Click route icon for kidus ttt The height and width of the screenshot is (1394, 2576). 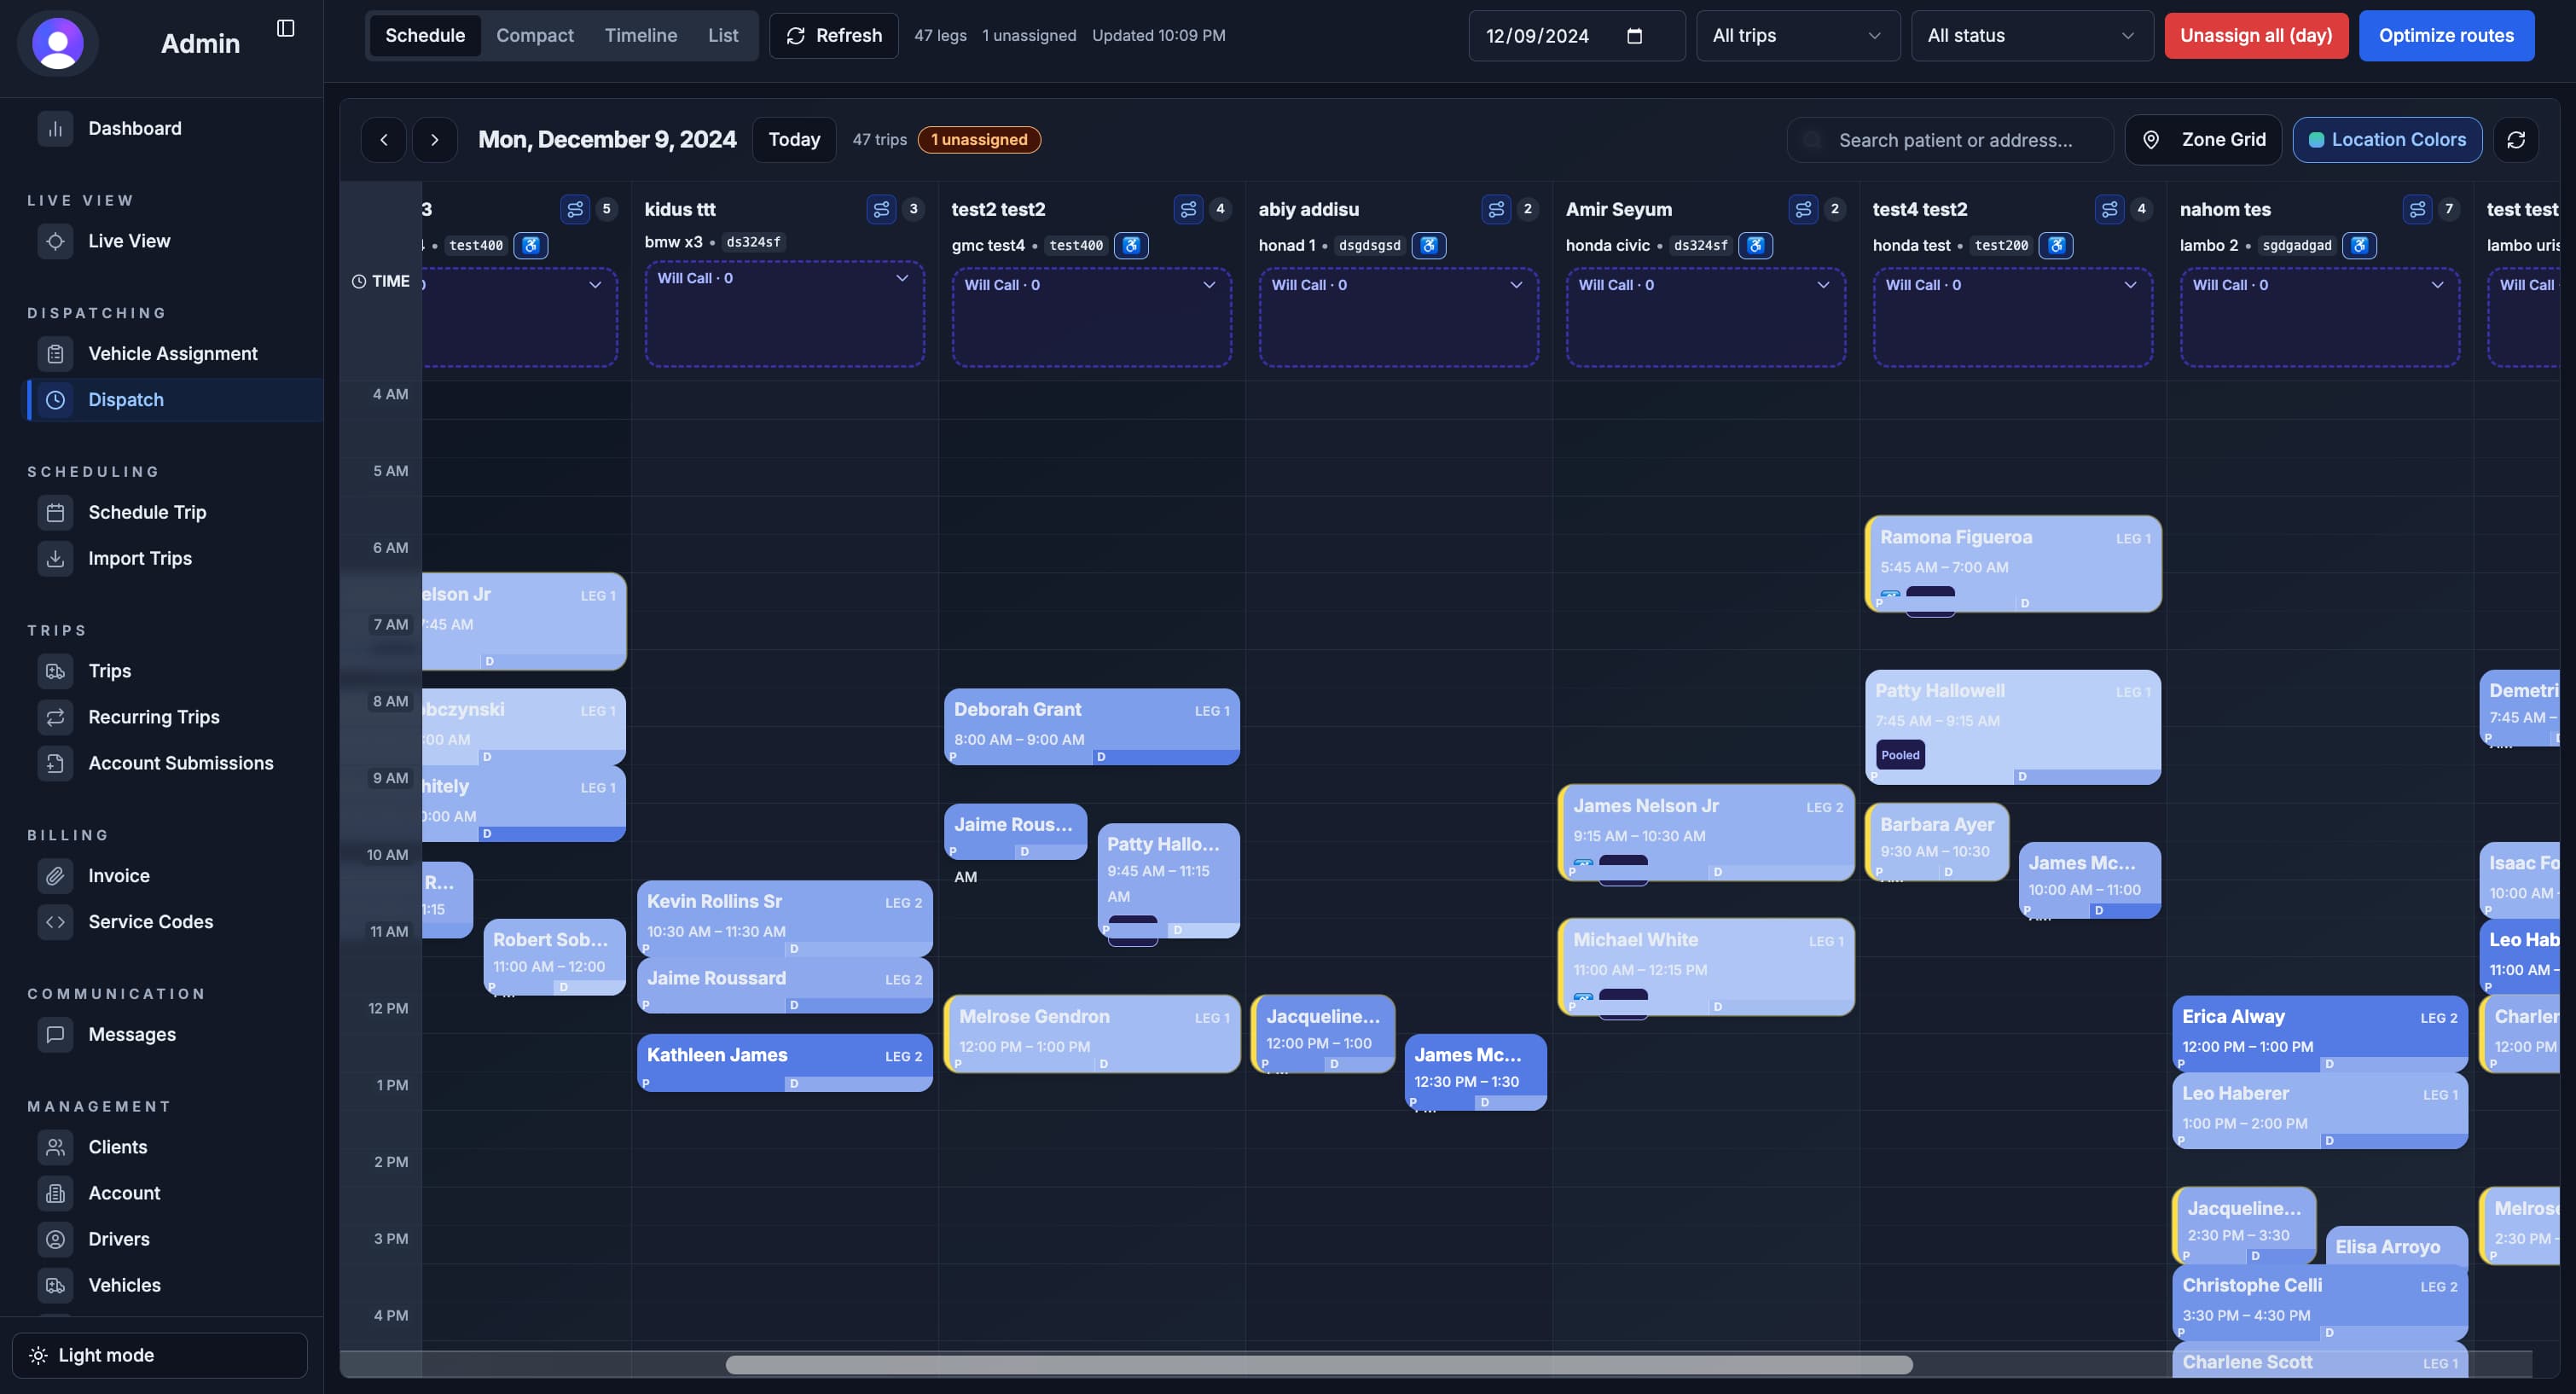pyautogui.click(x=881, y=209)
